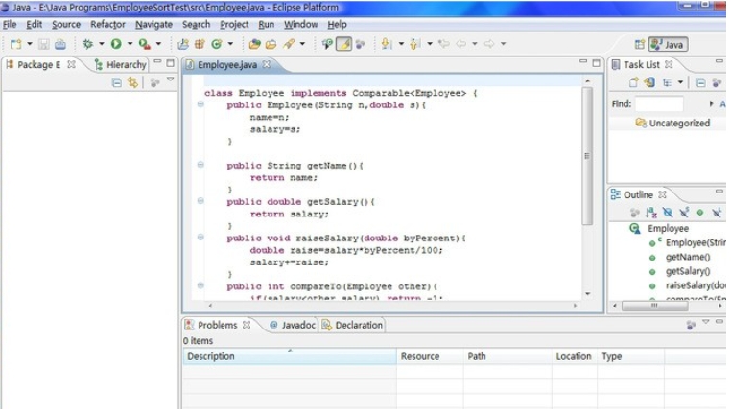Viewport: 731px width, 409px height.
Task: Open the New Java Class dropdown arrow
Action: 230,44
